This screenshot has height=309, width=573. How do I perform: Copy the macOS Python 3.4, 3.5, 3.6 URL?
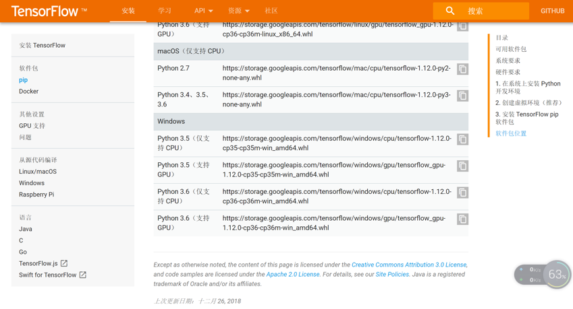(x=462, y=96)
